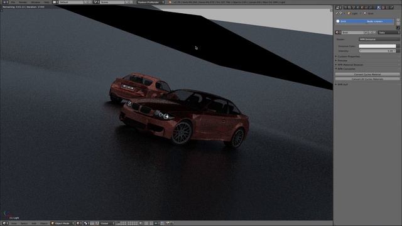The height and width of the screenshot is (226, 402).
Task: Open the viewport shading selector
Action: coord(79,223)
